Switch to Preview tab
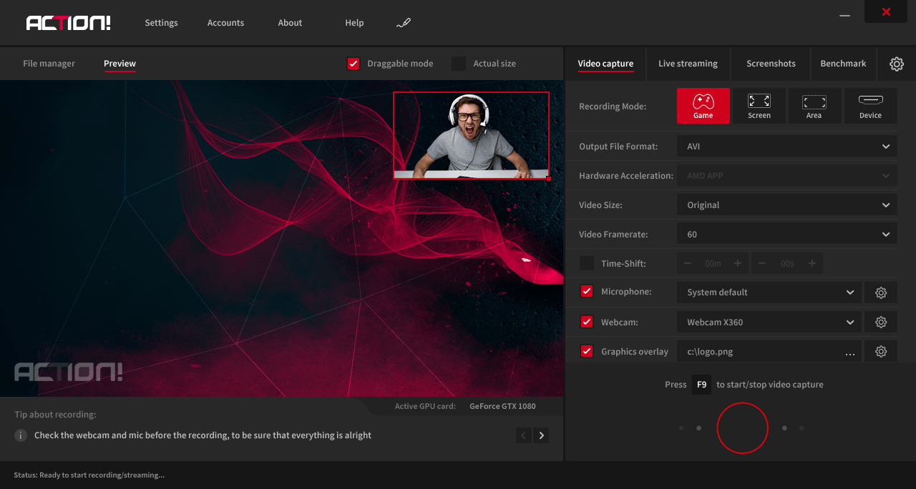The height and width of the screenshot is (489, 916). [x=120, y=64]
